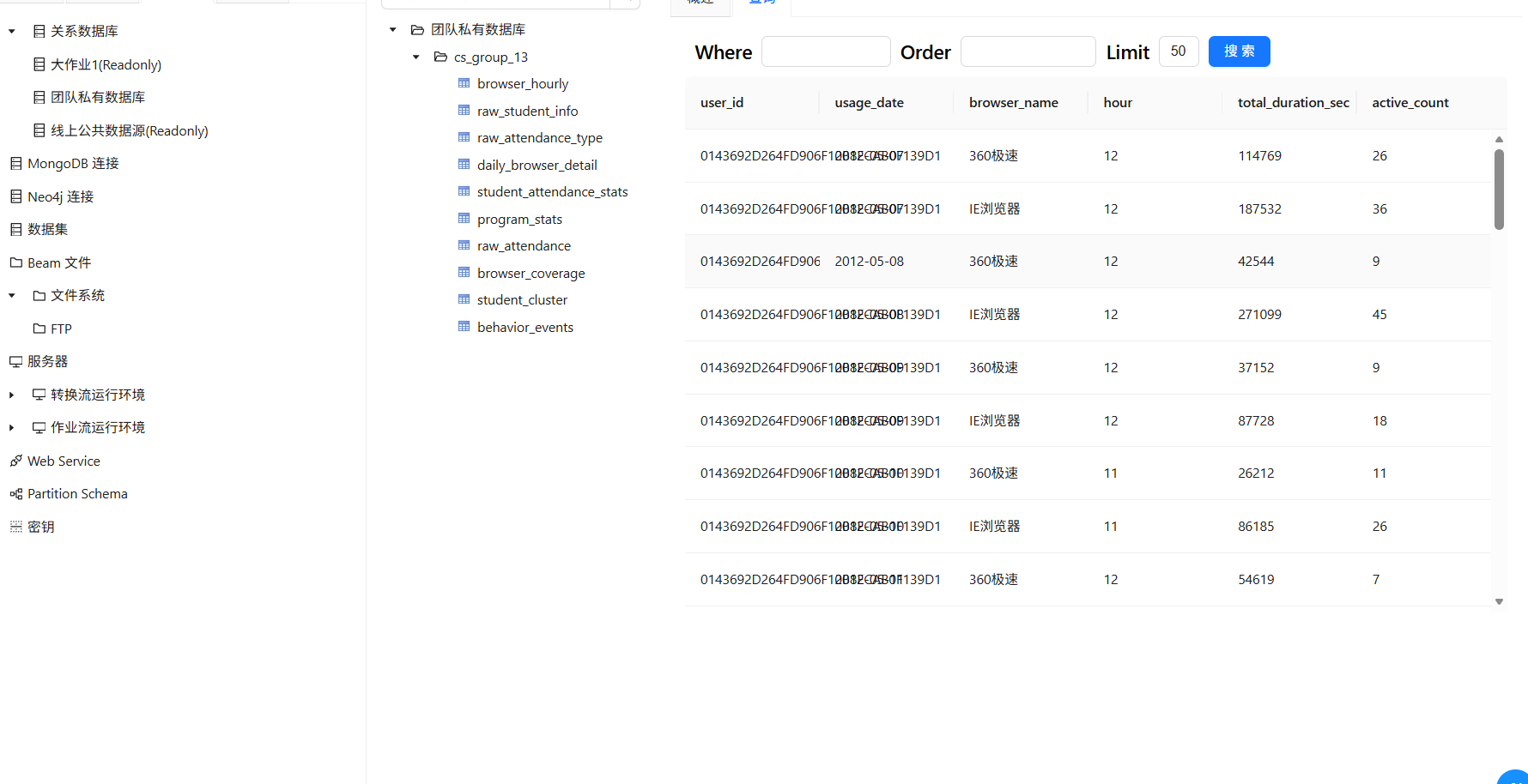Click the results table vertical scrollbar thumb
The width and height of the screenshot is (1528, 784).
(1499, 190)
